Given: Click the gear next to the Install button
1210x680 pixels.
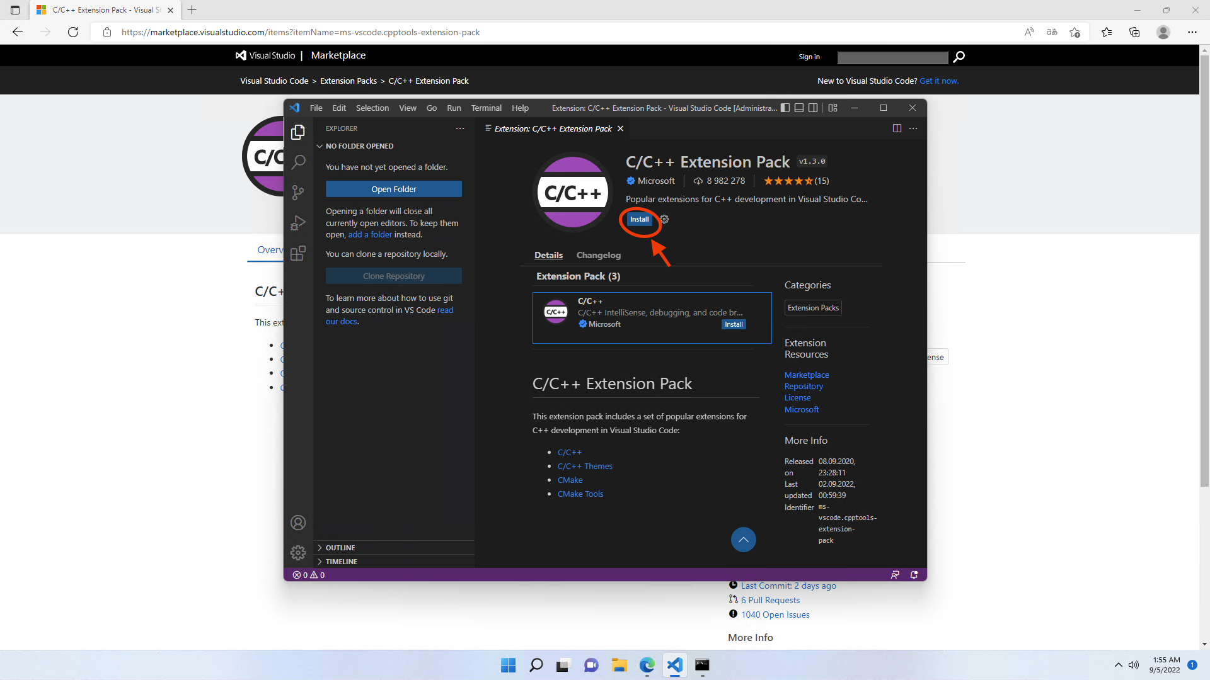Looking at the screenshot, I should [664, 219].
